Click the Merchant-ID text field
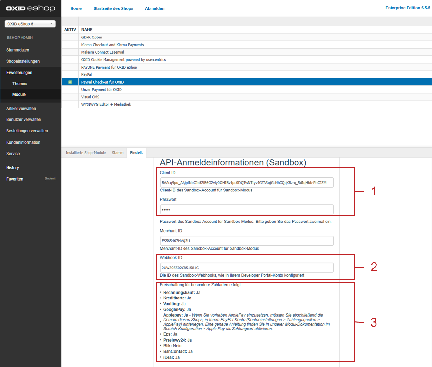Viewport: 432px width, 367px height. pyautogui.click(x=247, y=241)
